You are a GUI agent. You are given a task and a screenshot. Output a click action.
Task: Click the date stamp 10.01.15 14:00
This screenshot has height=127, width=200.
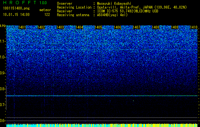16,15
